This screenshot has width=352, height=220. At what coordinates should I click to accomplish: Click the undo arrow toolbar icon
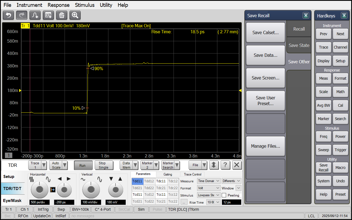[x=8, y=15]
